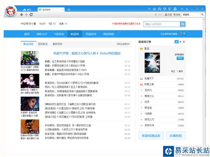210x157 pixels.
Task: Select 新游戏 in the navigation bar
Action: (75, 34)
